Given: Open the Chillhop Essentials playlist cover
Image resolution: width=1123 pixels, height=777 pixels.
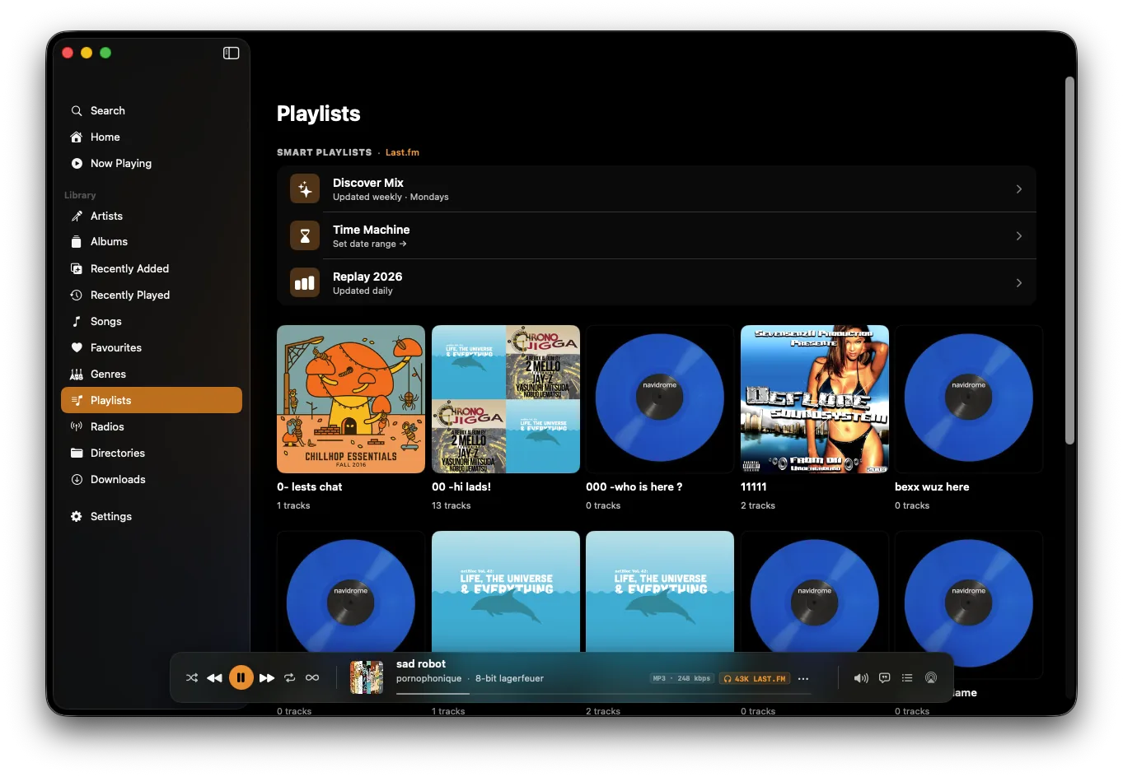Looking at the screenshot, I should [x=351, y=399].
